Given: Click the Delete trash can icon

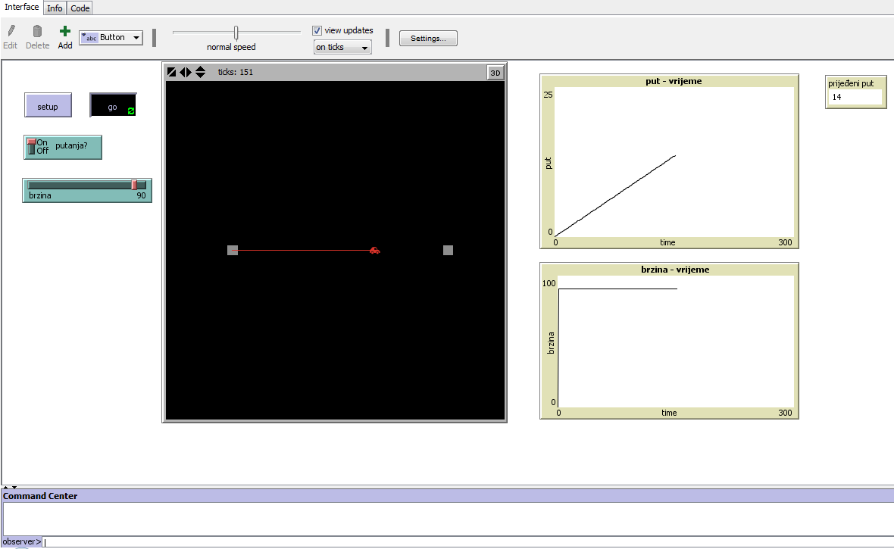Looking at the screenshot, I should 37,32.
